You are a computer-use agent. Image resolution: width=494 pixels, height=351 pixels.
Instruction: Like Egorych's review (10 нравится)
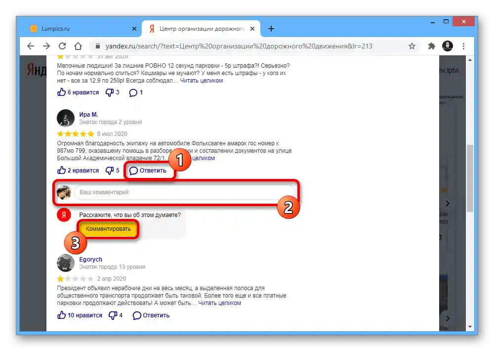click(80, 315)
